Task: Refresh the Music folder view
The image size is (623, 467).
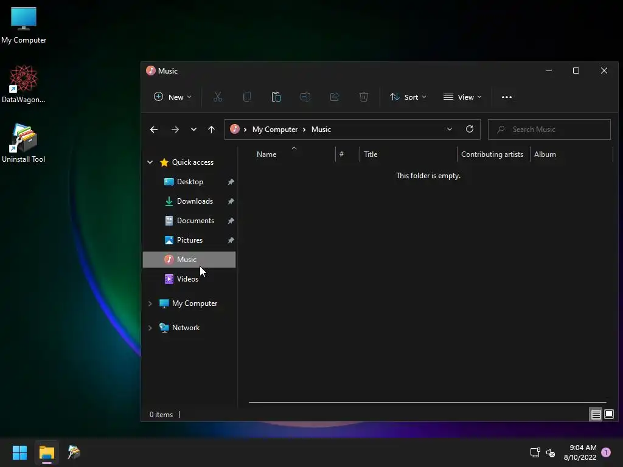Action: tap(470, 129)
